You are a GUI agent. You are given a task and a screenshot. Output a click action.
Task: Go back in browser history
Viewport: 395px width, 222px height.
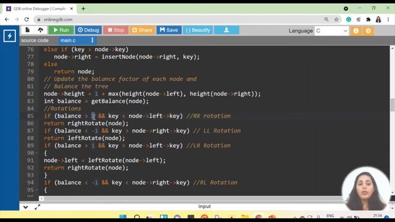coord(7,19)
